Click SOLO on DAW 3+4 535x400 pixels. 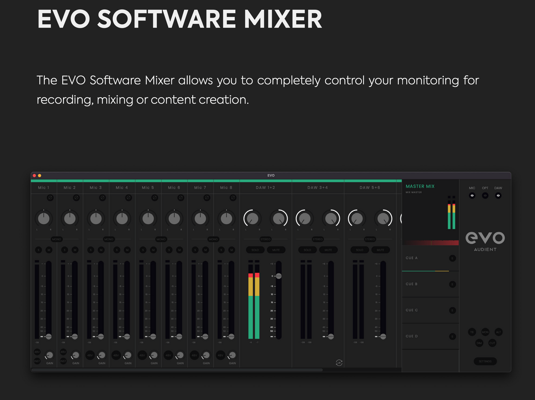[307, 250]
